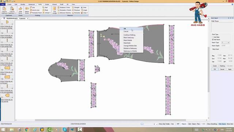Open the Unfold dropdown
The height and width of the screenshot is (132, 234).
pyautogui.click(x=46, y=13)
